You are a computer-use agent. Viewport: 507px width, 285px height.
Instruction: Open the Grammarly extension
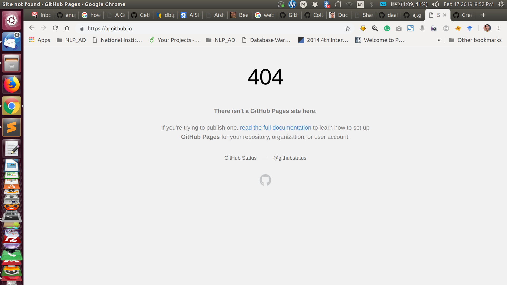click(387, 28)
